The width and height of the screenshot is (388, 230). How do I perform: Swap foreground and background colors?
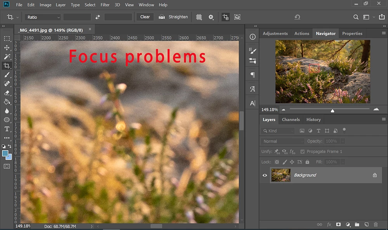pyautogui.click(x=10, y=146)
